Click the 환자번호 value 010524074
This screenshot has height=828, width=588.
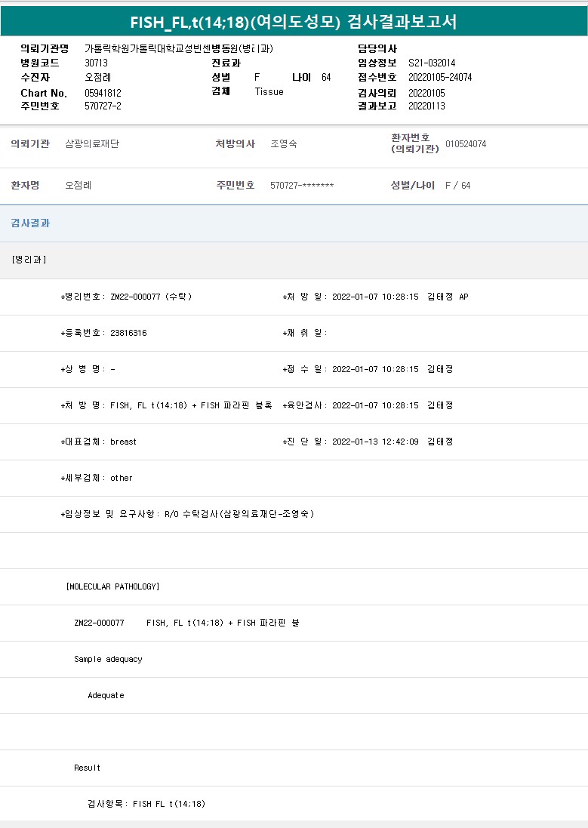(466, 144)
